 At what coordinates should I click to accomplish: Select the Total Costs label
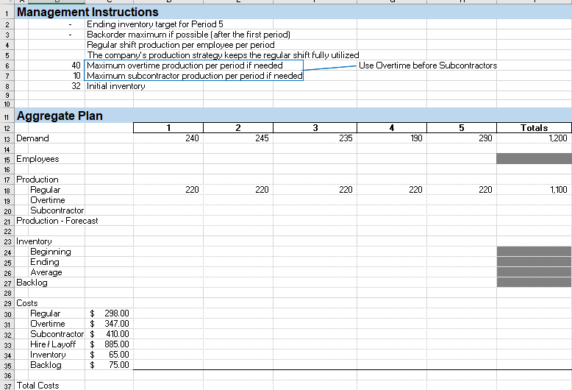pyautogui.click(x=37, y=386)
